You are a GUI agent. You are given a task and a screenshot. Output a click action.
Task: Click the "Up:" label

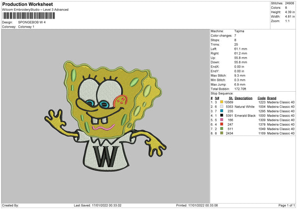(x=213, y=58)
